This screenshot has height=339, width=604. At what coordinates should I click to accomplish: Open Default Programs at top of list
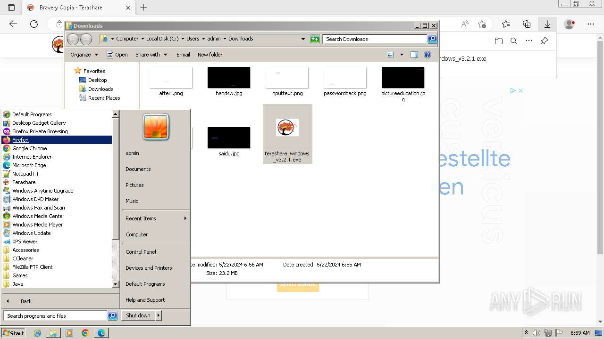point(57,114)
